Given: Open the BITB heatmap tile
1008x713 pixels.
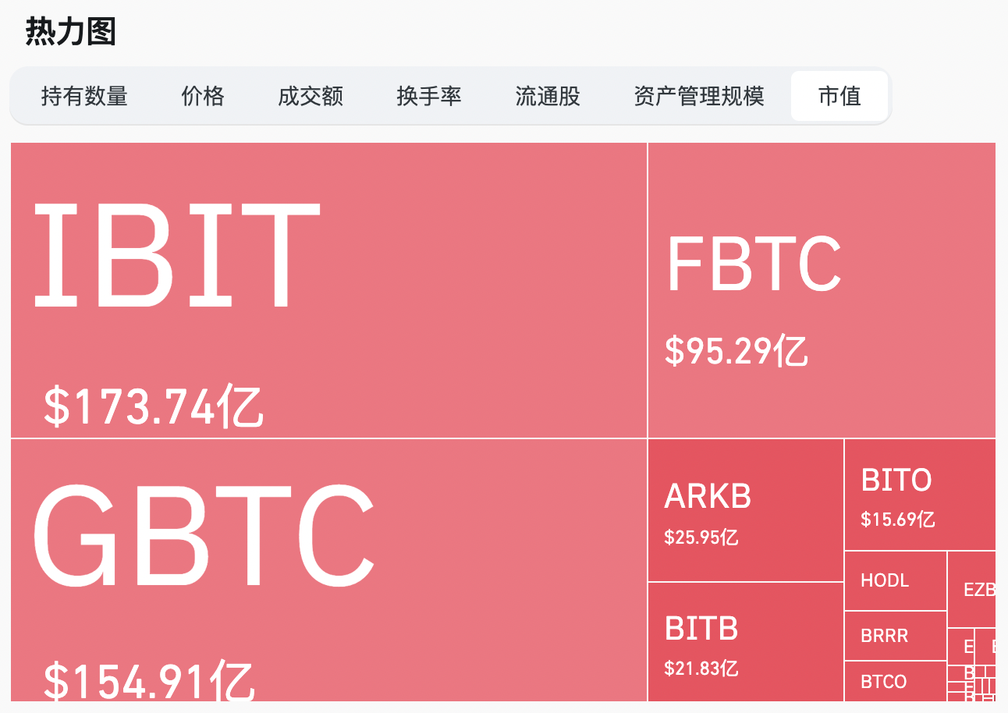Looking at the screenshot, I should pos(746,642).
